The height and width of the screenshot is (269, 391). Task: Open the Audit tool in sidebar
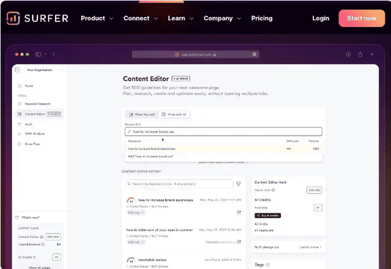point(29,124)
